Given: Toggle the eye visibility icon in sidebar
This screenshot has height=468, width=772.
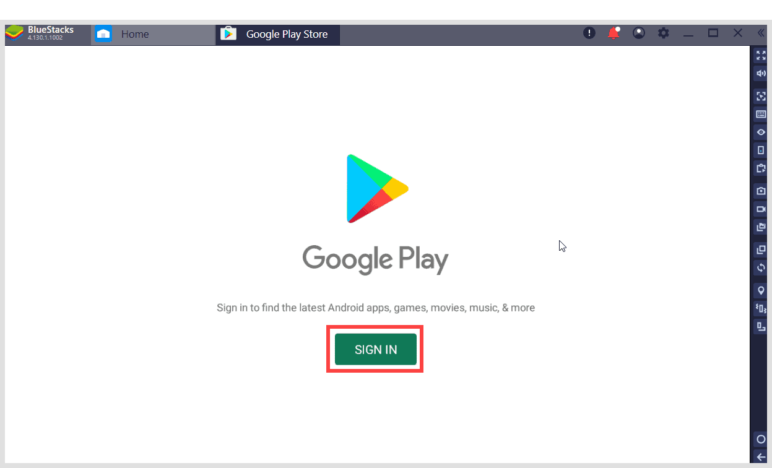Looking at the screenshot, I should coord(761,132).
